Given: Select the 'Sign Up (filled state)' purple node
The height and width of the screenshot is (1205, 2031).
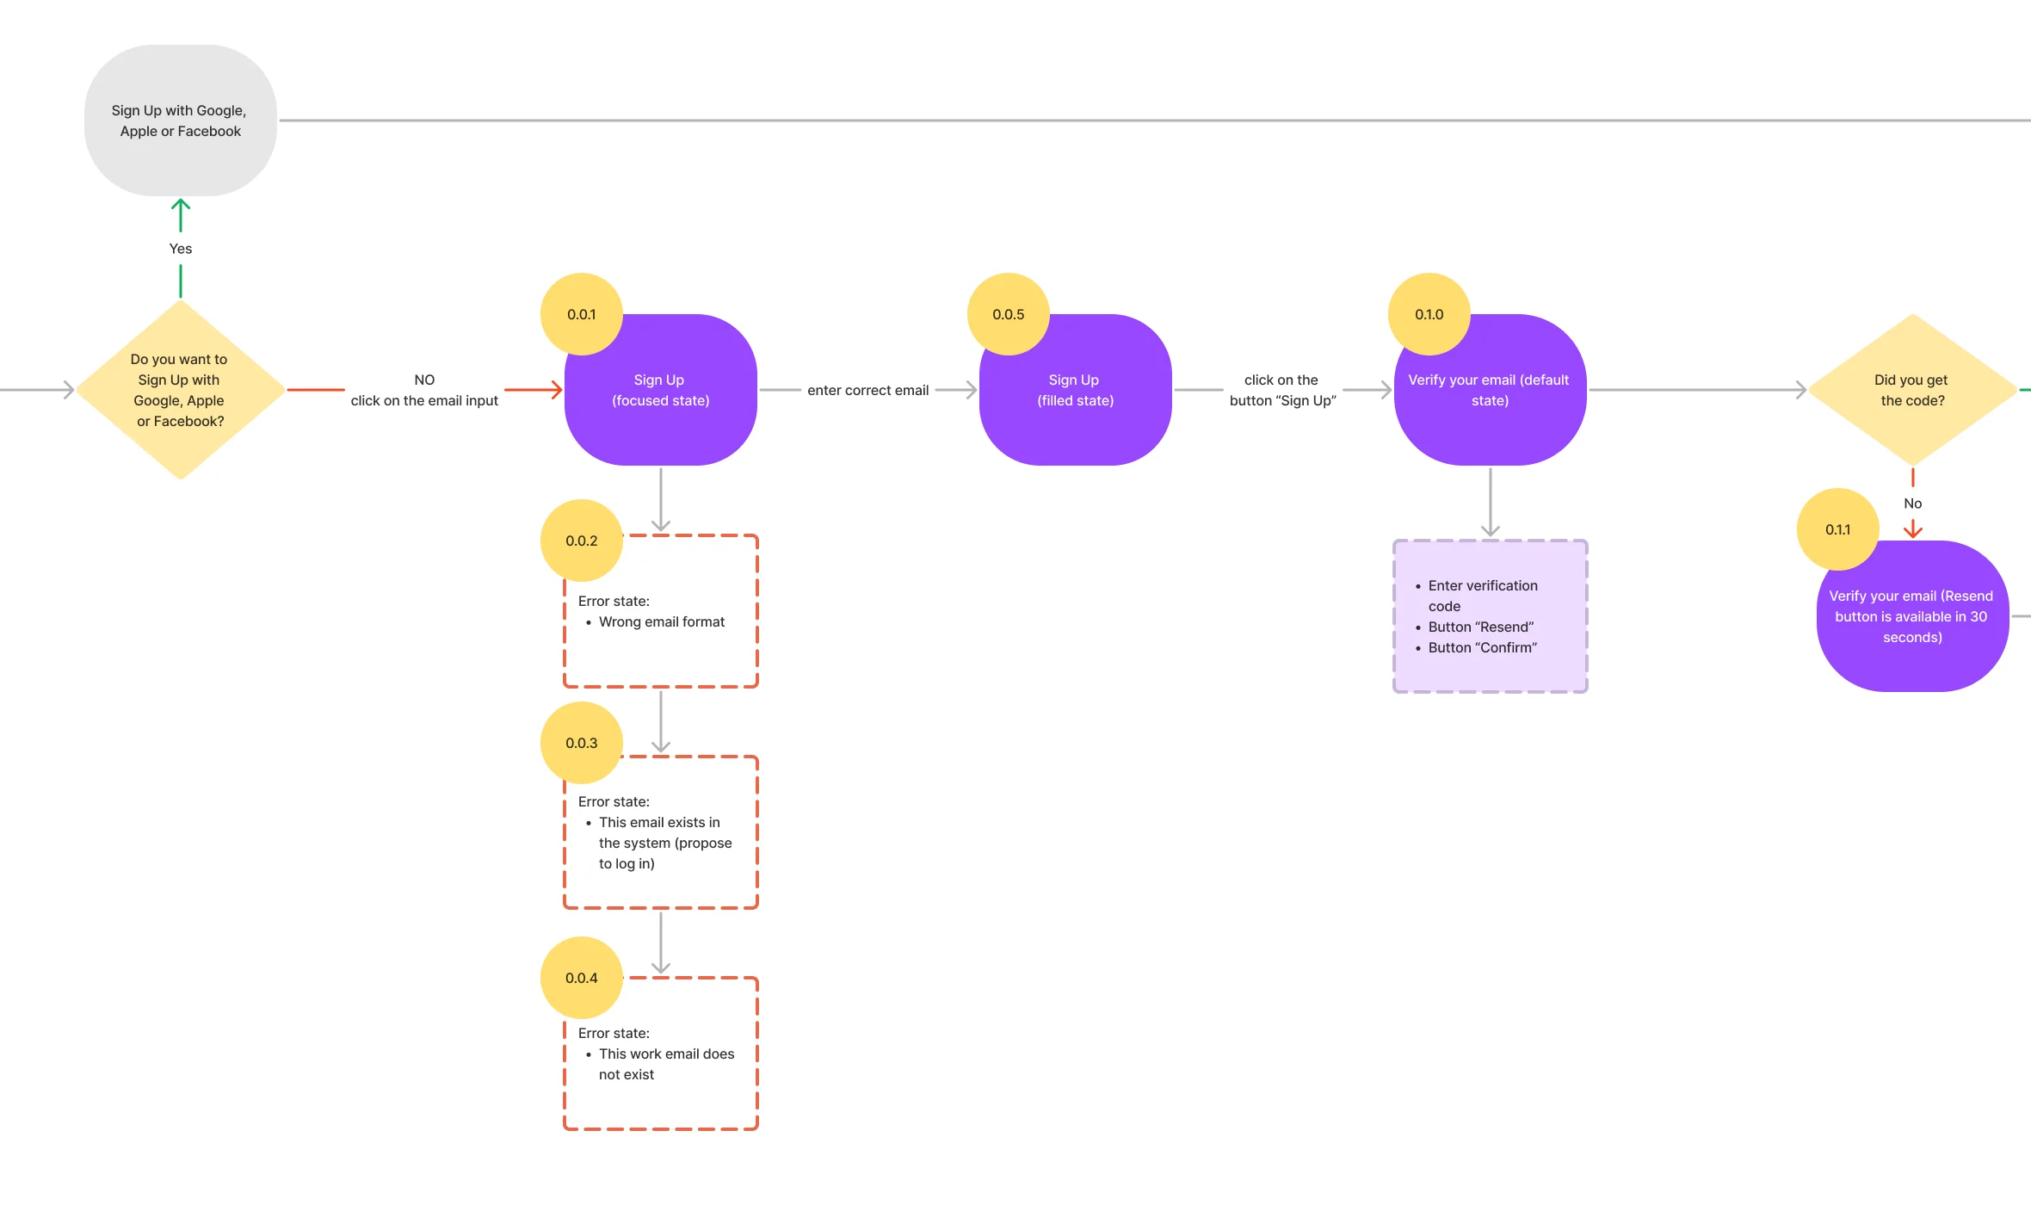Looking at the screenshot, I should point(1076,390).
